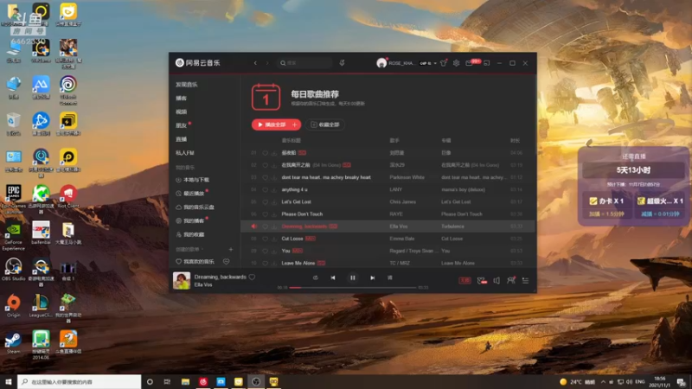Seek in the song progress bar
The height and width of the screenshot is (389, 692).
click(x=353, y=288)
